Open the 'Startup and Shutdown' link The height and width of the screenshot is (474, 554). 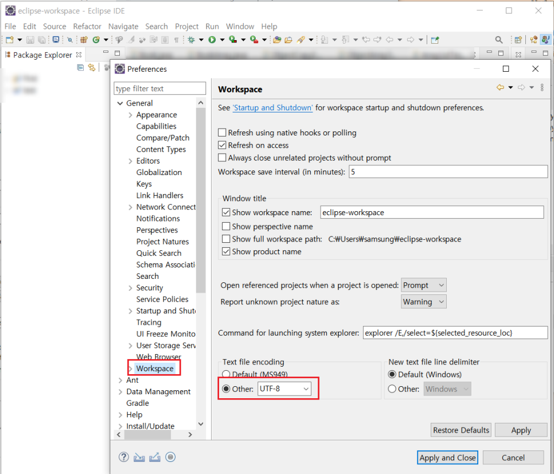(272, 107)
